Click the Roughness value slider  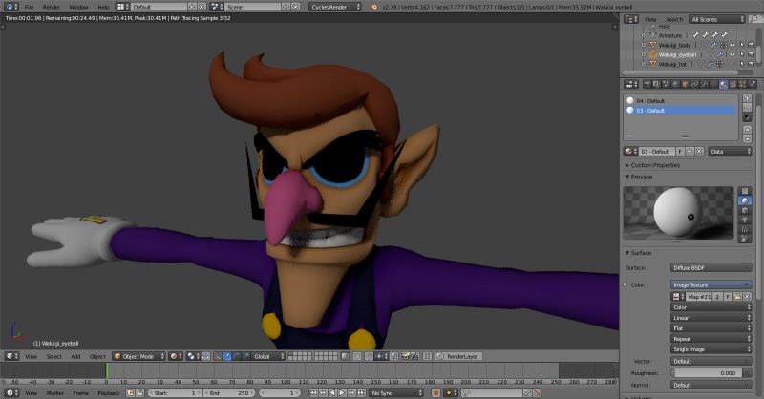tap(707, 373)
